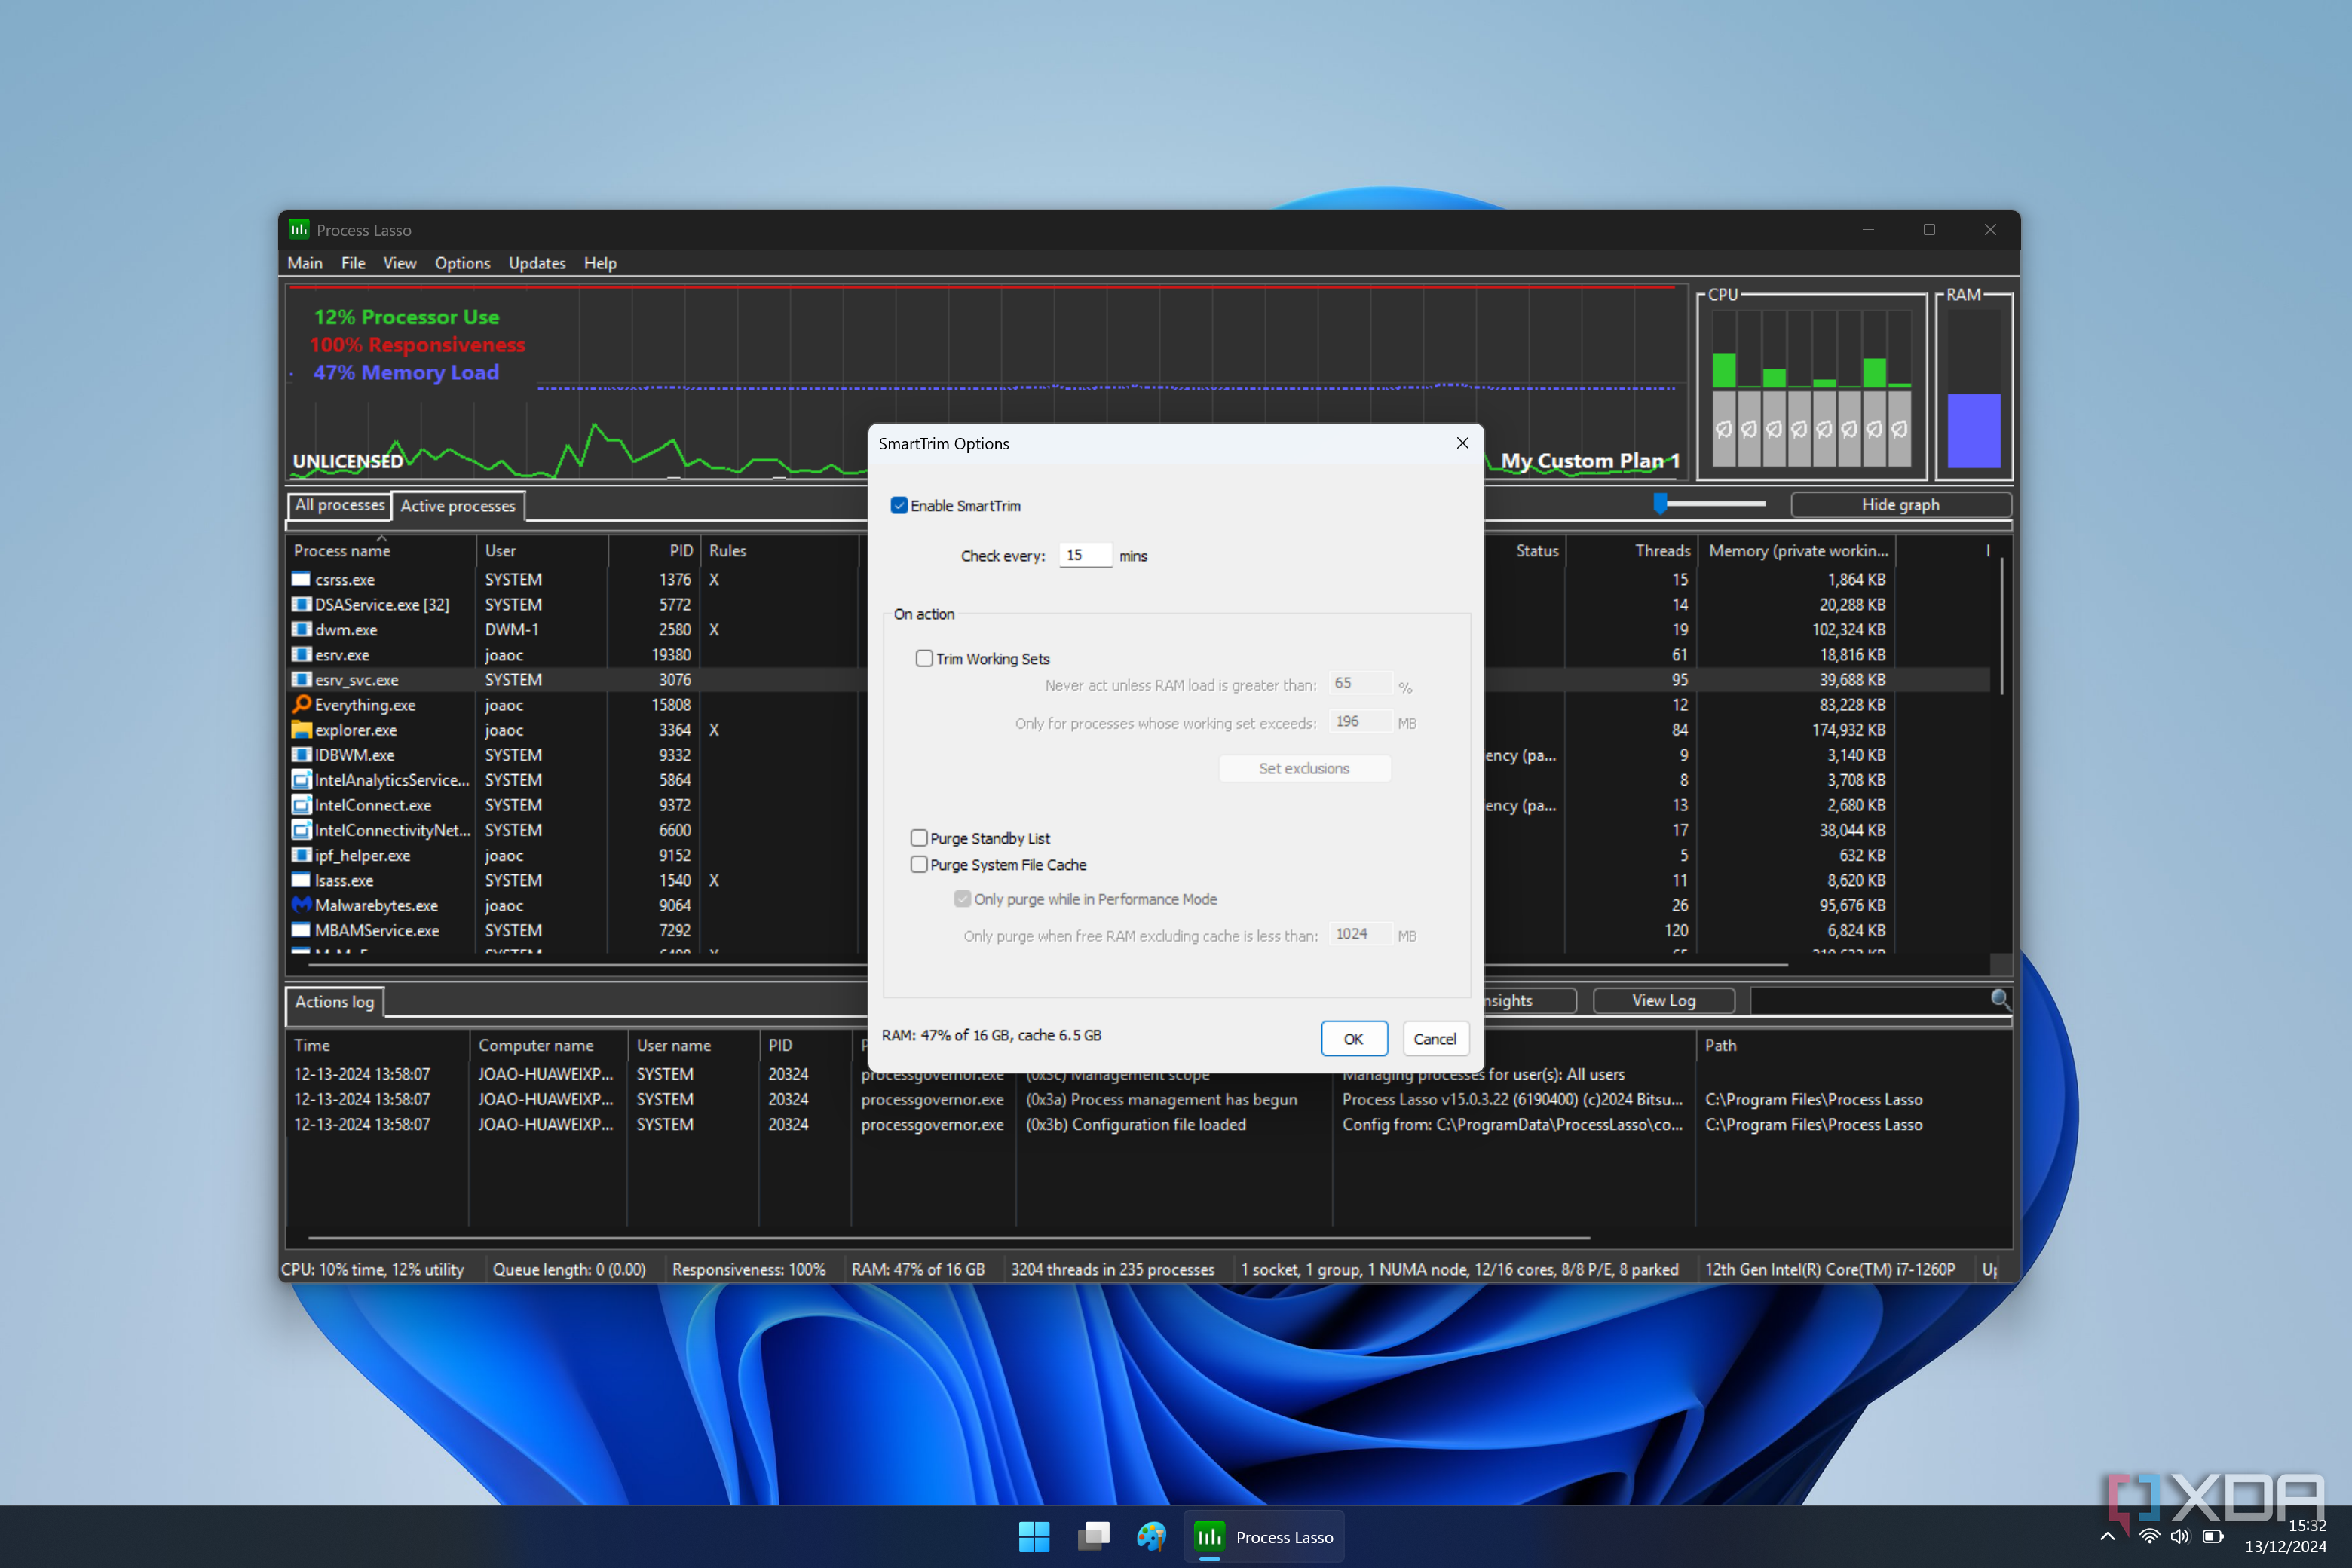Show hidden tray icons chevron
This screenshot has height=1568, width=2352.
[2108, 1536]
